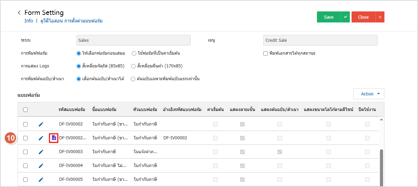Click the scrollbar up arrow in table
The width and height of the screenshot is (418, 187).
click(x=382, y=120)
